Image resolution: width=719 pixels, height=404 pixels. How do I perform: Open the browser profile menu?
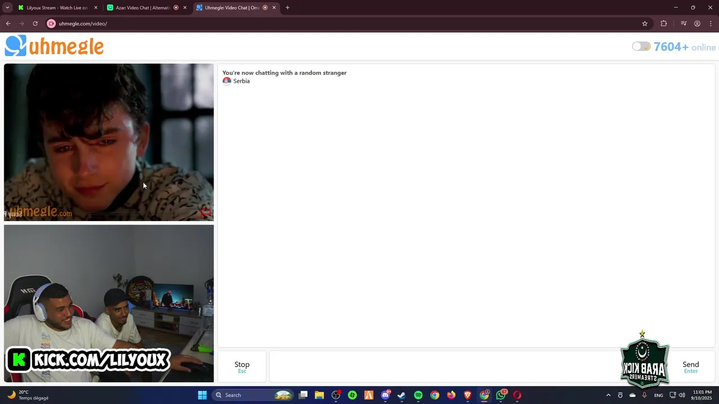[697, 24]
